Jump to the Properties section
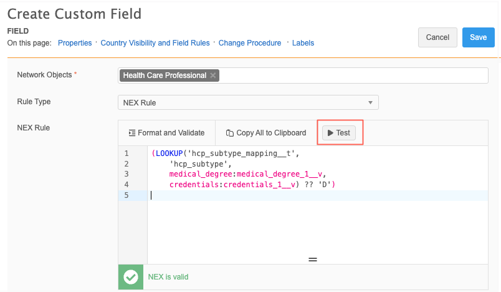This screenshot has width=501, height=292. tap(75, 43)
